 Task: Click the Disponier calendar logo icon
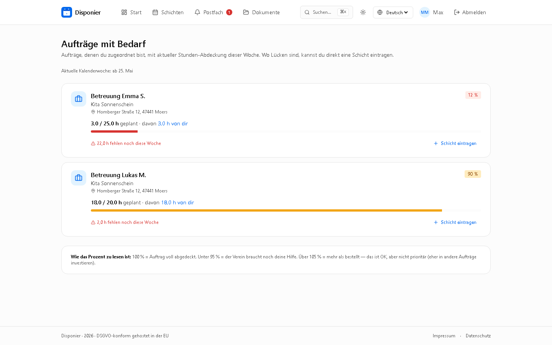point(67,12)
